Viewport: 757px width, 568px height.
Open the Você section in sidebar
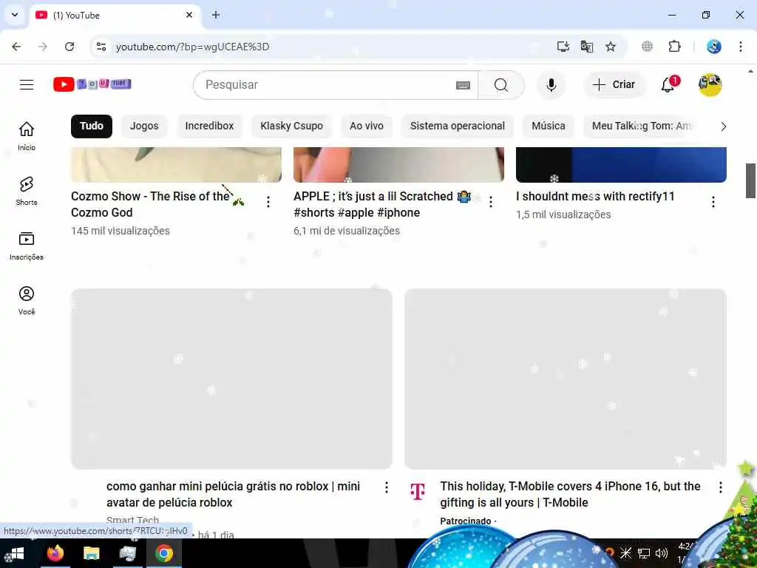[27, 300]
